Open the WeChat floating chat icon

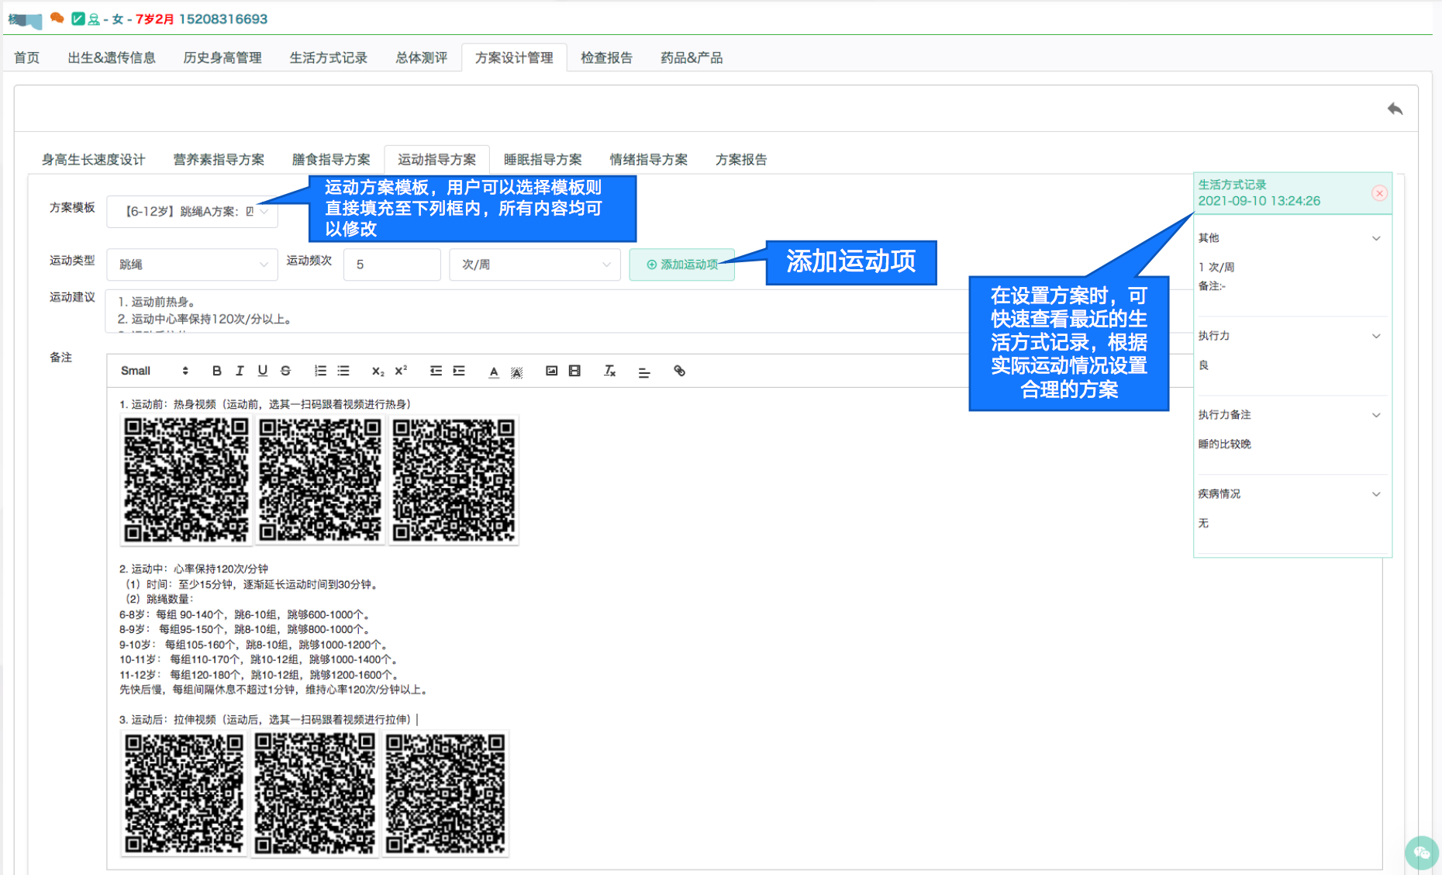click(x=1421, y=853)
